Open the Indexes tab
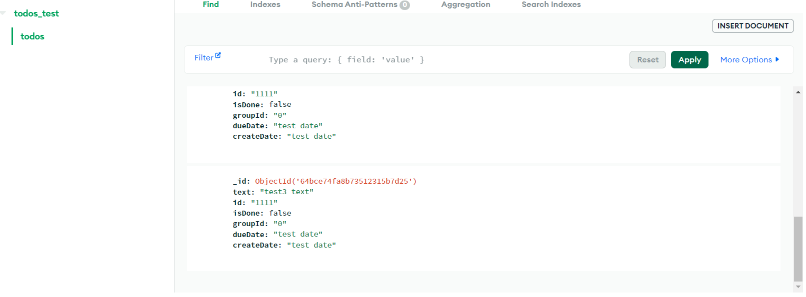Screen dimensions: 806x297 265,4
